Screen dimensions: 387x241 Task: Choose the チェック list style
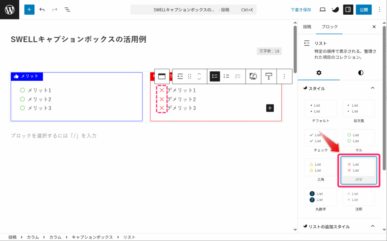pos(320,141)
